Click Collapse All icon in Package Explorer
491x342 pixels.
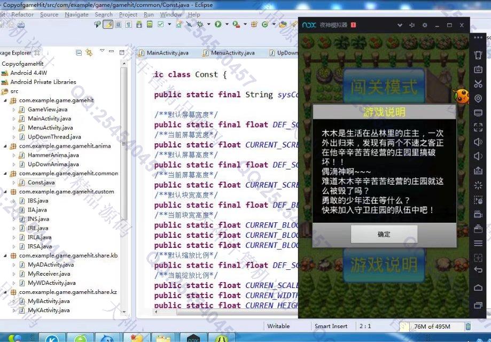click(x=79, y=52)
